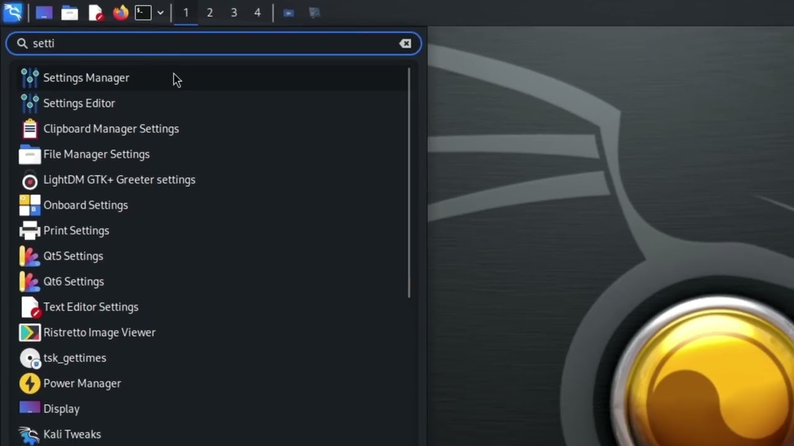
Task: Switch to workspace 4
Action: pos(257,12)
